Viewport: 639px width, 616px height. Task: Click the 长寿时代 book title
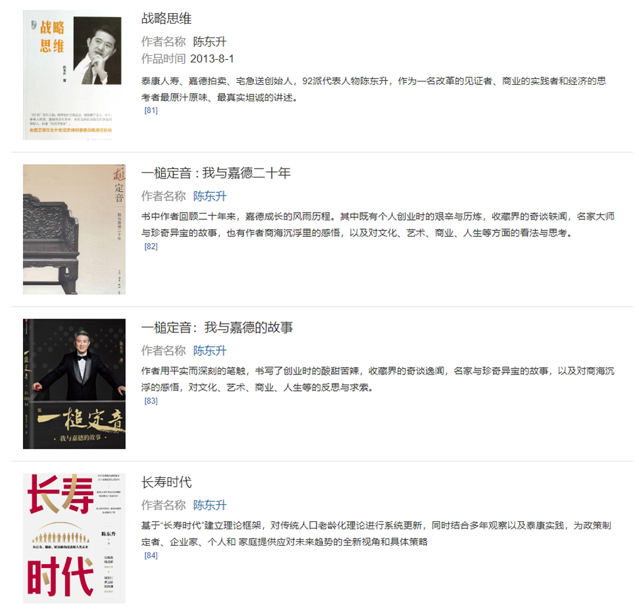[x=166, y=482]
